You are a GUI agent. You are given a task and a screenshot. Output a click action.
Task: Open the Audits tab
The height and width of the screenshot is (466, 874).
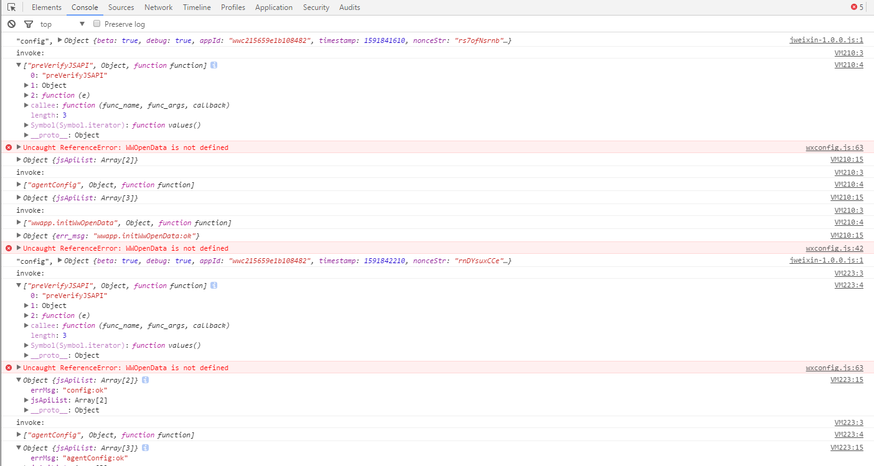pyautogui.click(x=350, y=7)
